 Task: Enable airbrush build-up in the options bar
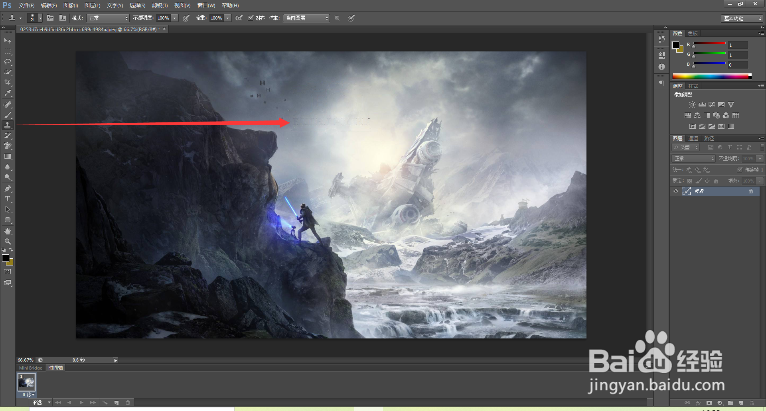coord(239,18)
